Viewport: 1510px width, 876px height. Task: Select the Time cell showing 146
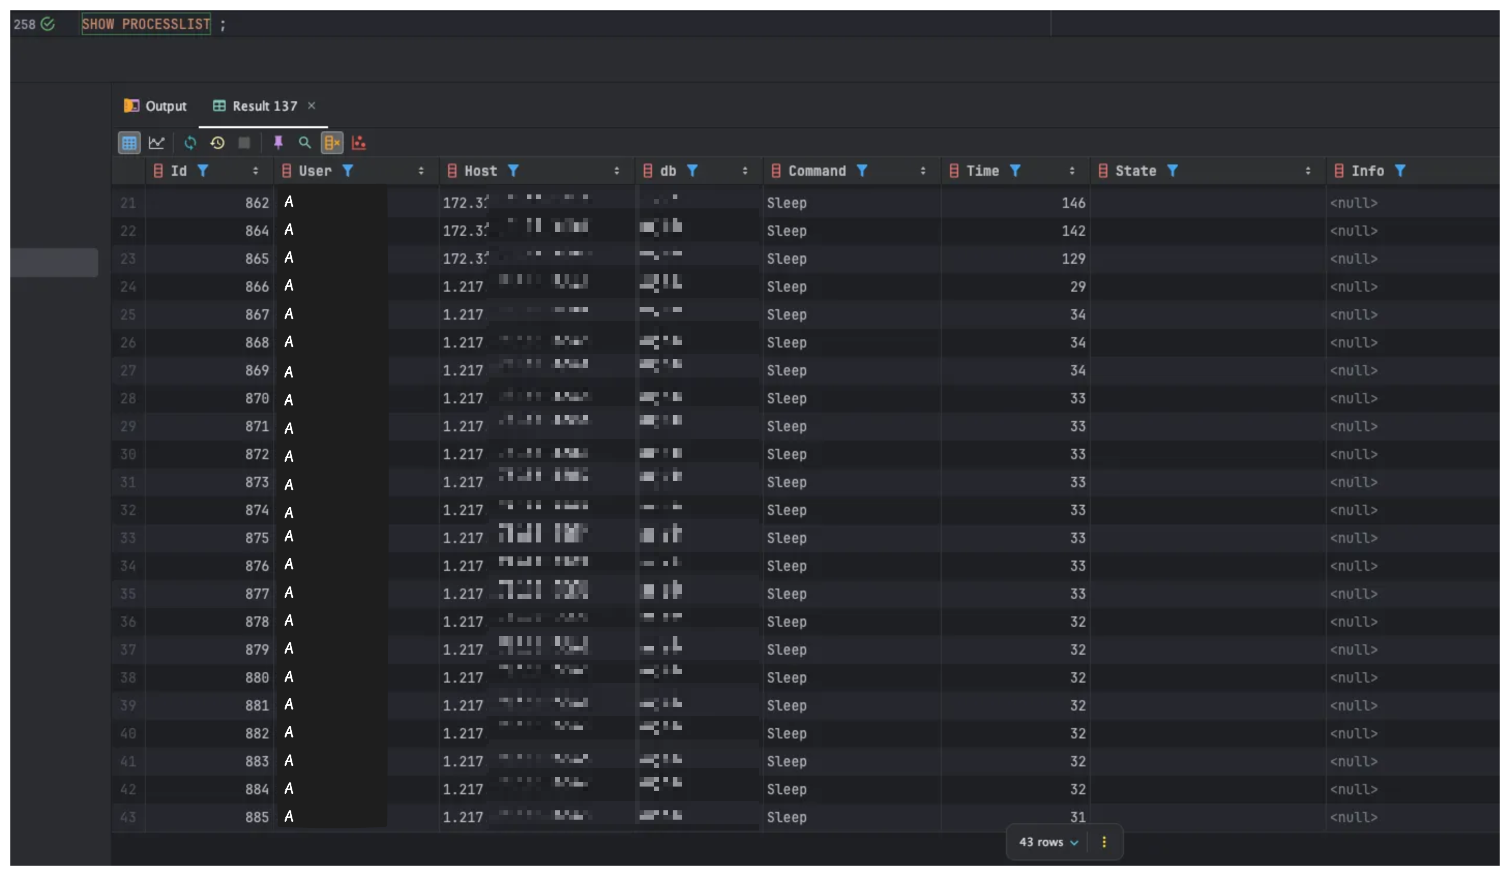click(x=1073, y=203)
